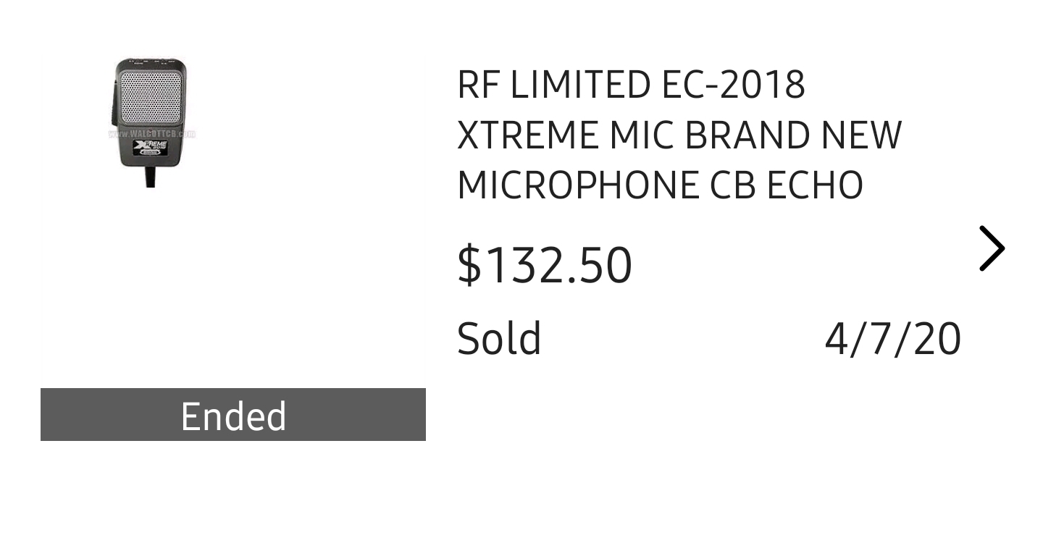Click the $132.50 sold price
Image resolution: width=1043 pixels, height=551 pixels.
[545, 264]
